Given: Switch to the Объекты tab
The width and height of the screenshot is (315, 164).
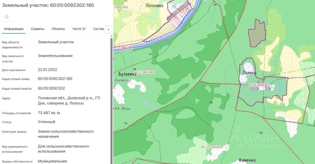Looking at the screenshot, I should point(58,29).
